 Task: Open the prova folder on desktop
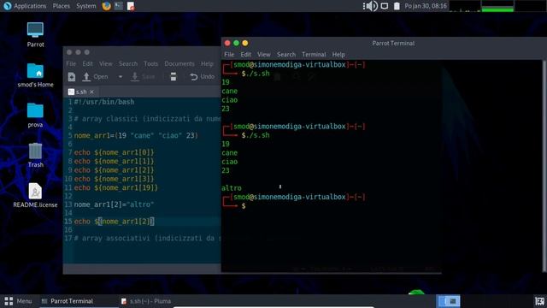click(35, 115)
